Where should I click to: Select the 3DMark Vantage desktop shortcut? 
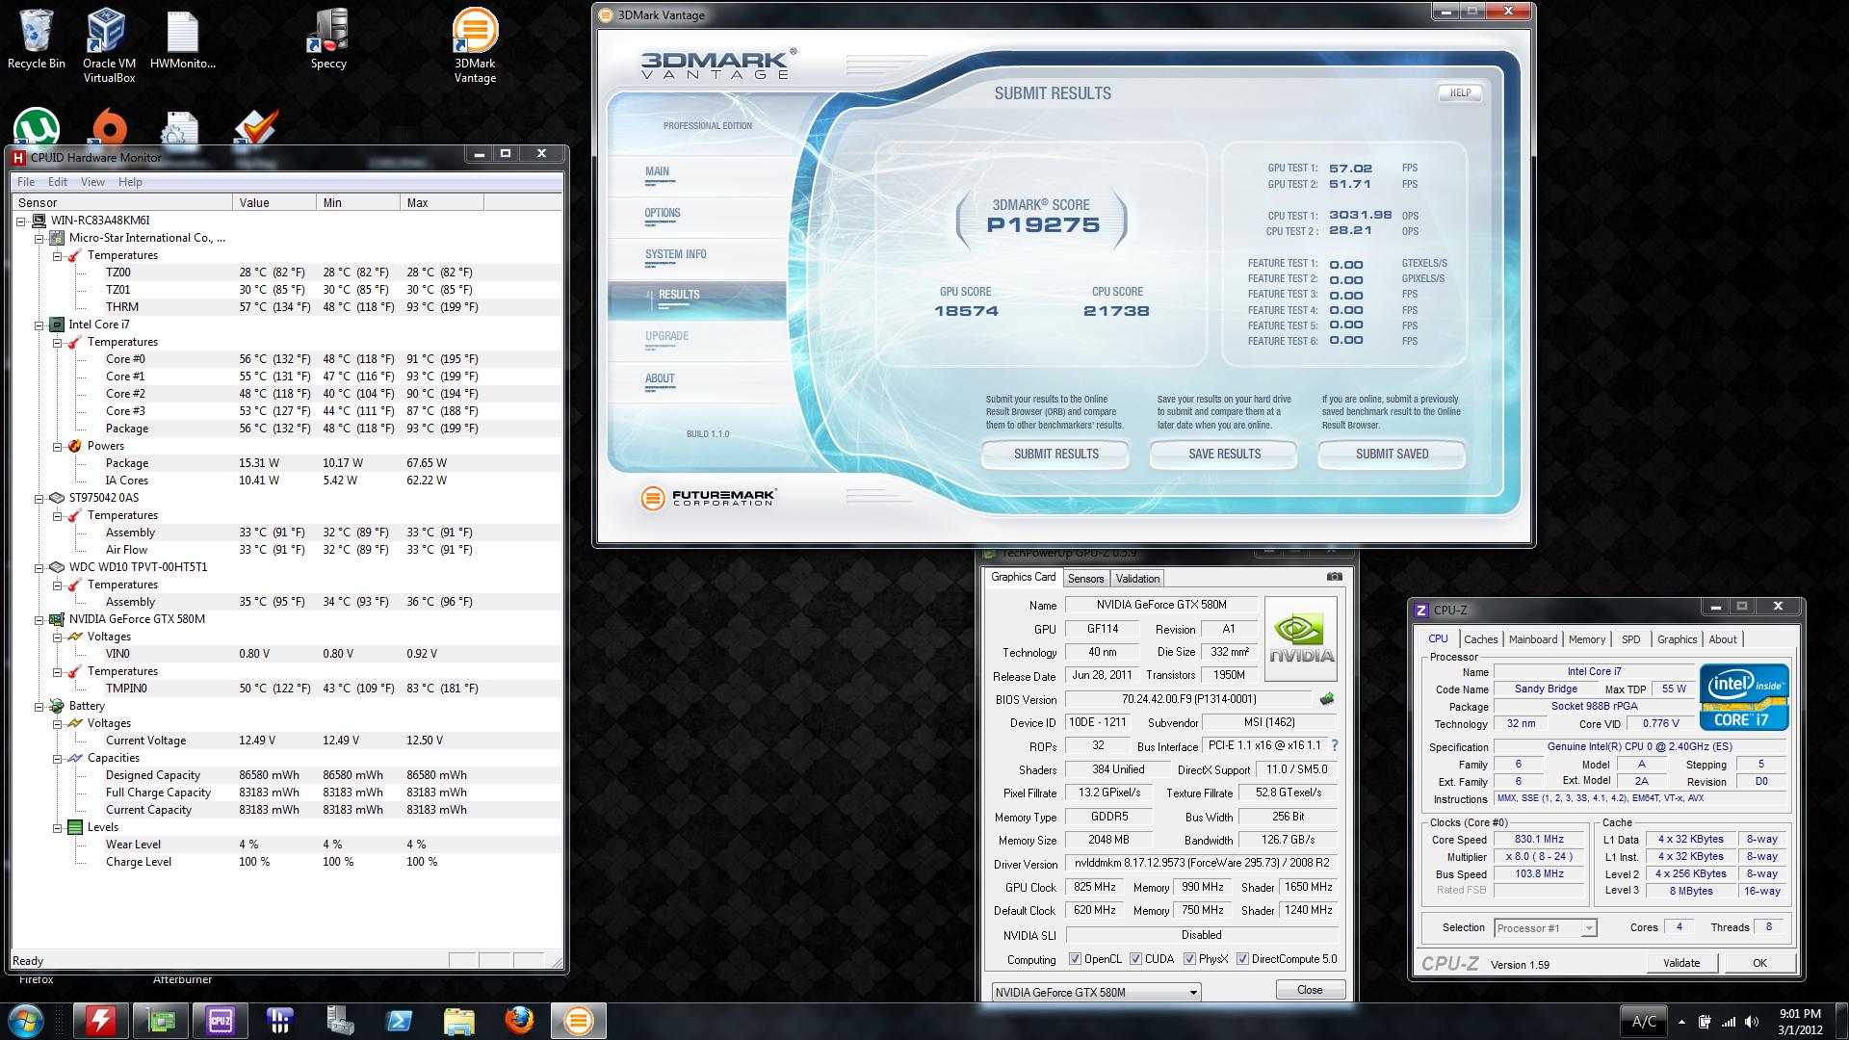[x=475, y=45]
